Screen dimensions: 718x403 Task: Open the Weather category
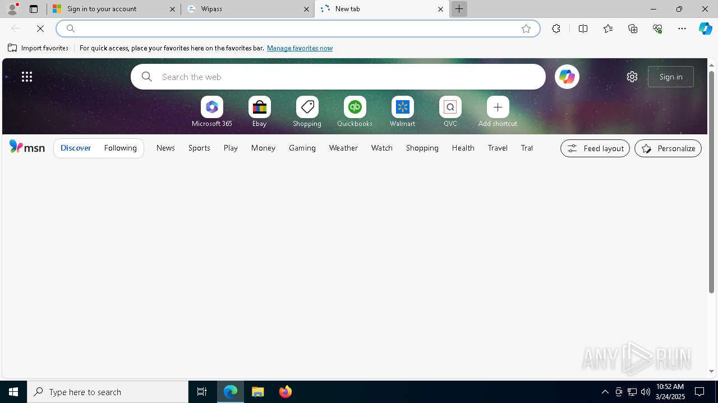coord(343,148)
